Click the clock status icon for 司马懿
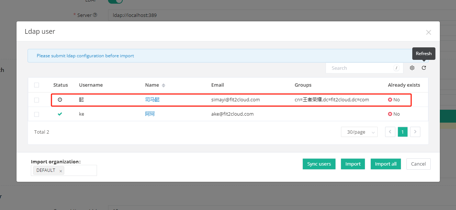This screenshot has height=210, width=456. pyautogui.click(x=60, y=99)
